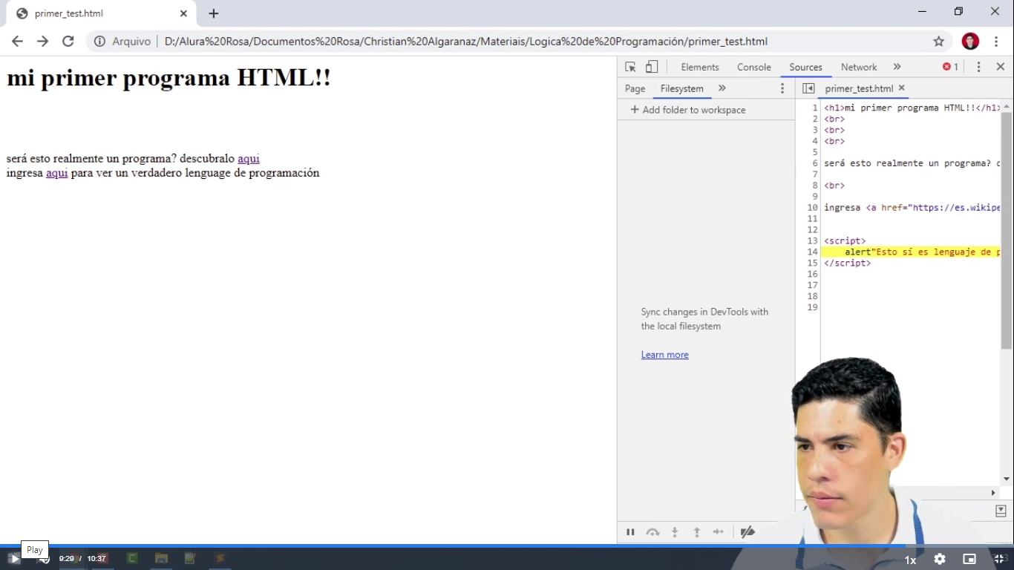Open the navigator pane options menu
Screen dimensions: 1014x570
click(782, 88)
